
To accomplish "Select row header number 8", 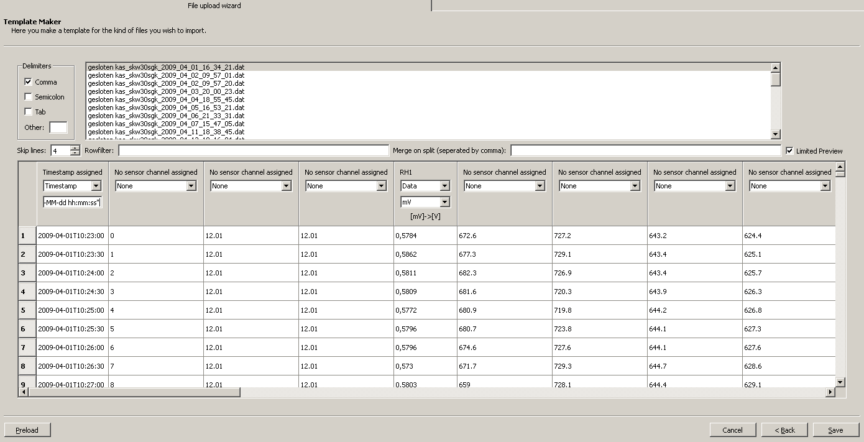I will click(27, 366).
